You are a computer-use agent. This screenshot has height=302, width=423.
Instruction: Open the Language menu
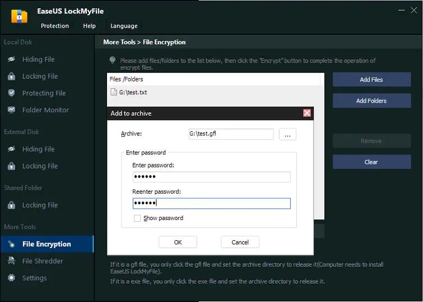point(124,26)
